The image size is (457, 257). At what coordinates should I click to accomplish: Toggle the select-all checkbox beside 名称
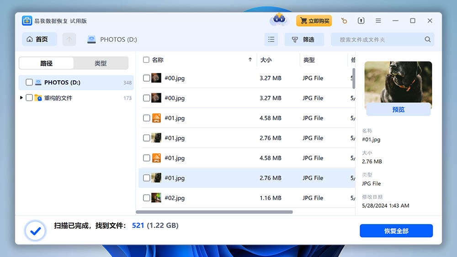[146, 60]
